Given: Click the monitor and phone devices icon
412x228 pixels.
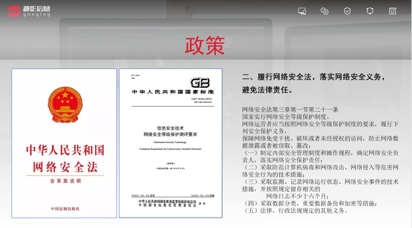Looking at the screenshot, I should tap(302, 11).
